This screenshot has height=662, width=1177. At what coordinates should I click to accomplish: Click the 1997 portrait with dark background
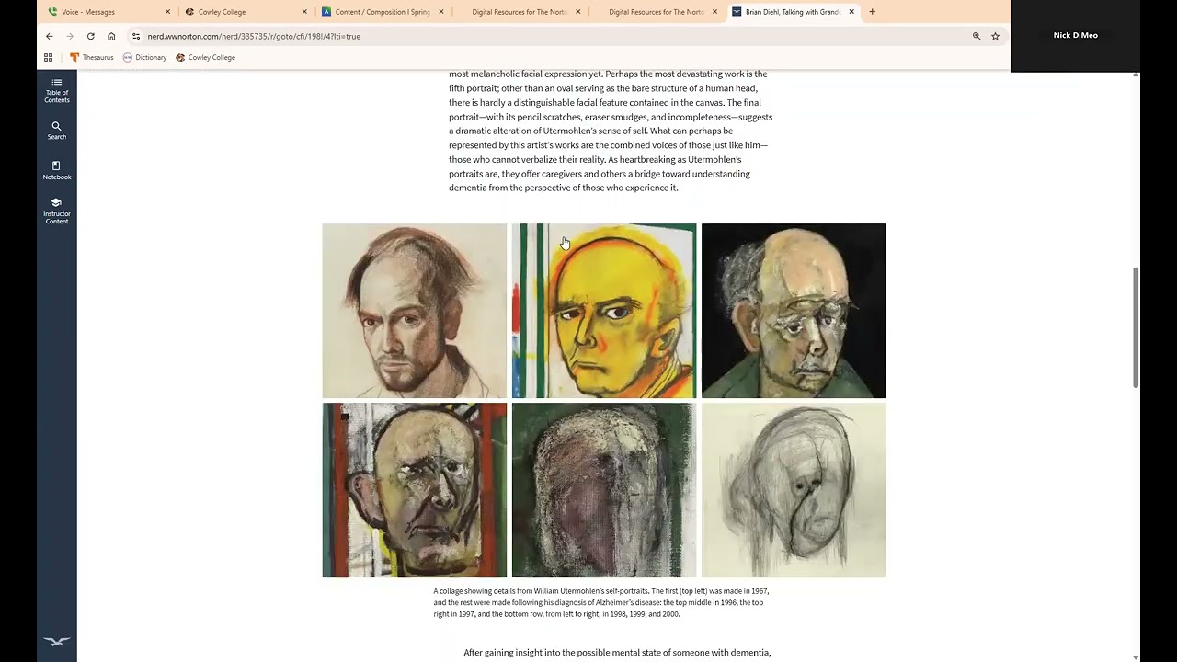[794, 311]
